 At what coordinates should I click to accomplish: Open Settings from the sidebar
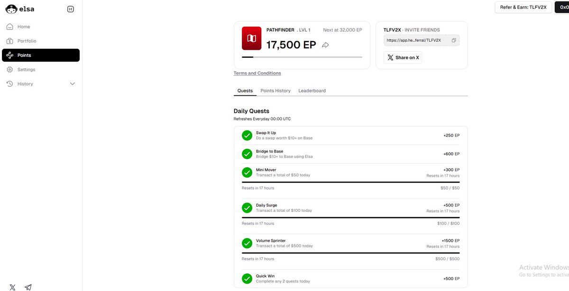pos(41,69)
